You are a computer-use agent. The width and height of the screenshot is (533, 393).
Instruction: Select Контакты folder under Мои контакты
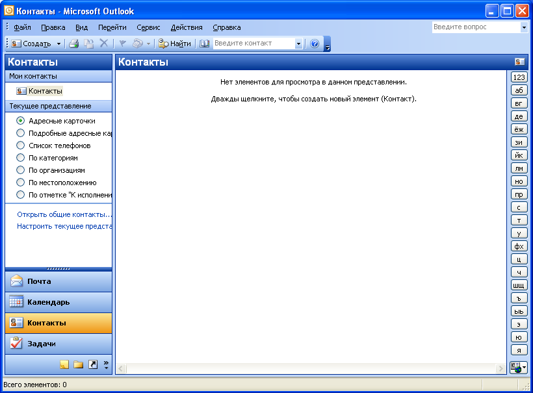40,91
